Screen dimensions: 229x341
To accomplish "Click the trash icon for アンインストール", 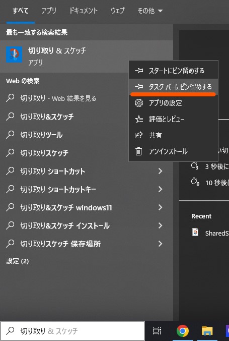I will pos(139,151).
